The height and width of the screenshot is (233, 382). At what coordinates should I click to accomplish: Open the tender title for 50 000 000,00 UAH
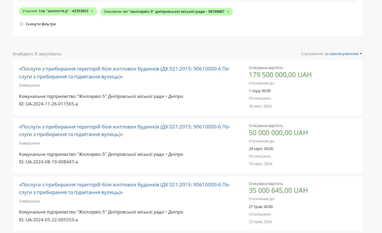(x=125, y=130)
